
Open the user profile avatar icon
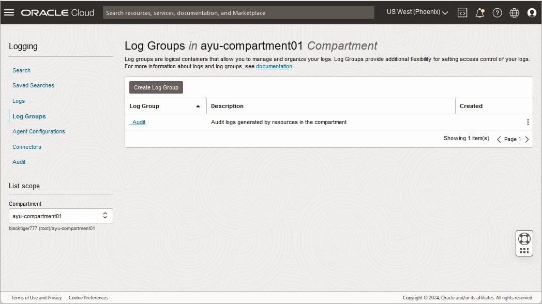click(x=532, y=13)
